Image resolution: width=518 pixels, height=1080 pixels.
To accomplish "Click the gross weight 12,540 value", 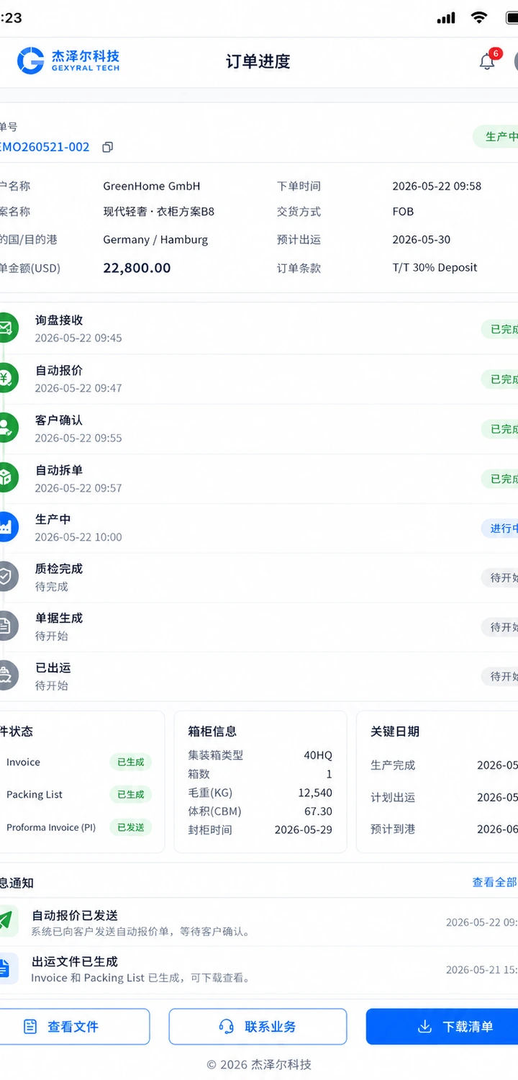I will [x=315, y=793].
